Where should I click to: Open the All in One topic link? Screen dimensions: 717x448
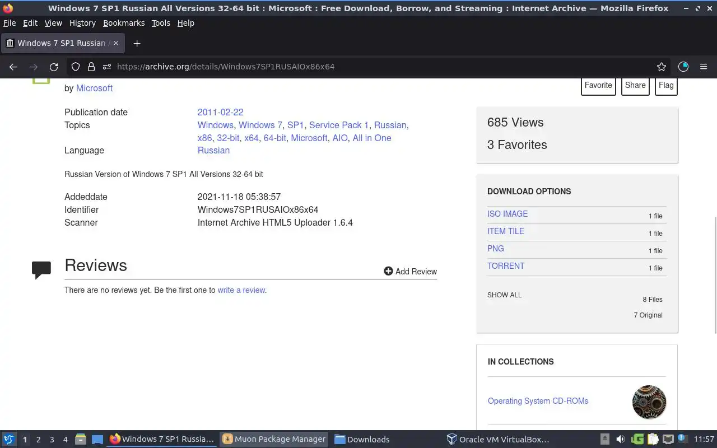(372, 138)
